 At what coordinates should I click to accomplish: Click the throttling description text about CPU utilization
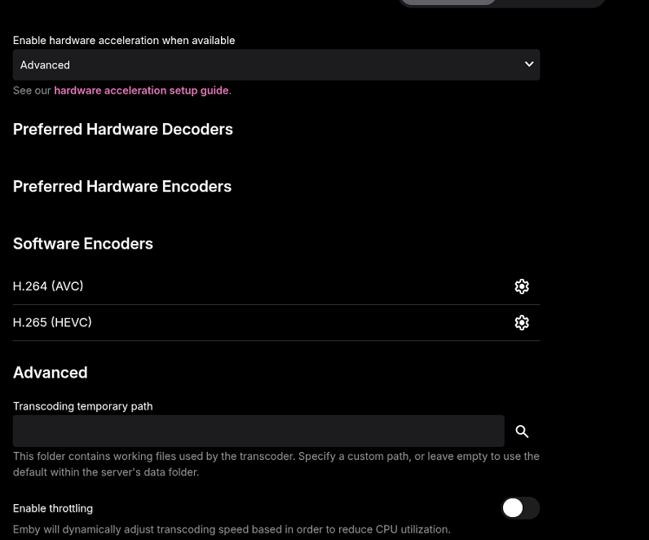pos(232,529)
